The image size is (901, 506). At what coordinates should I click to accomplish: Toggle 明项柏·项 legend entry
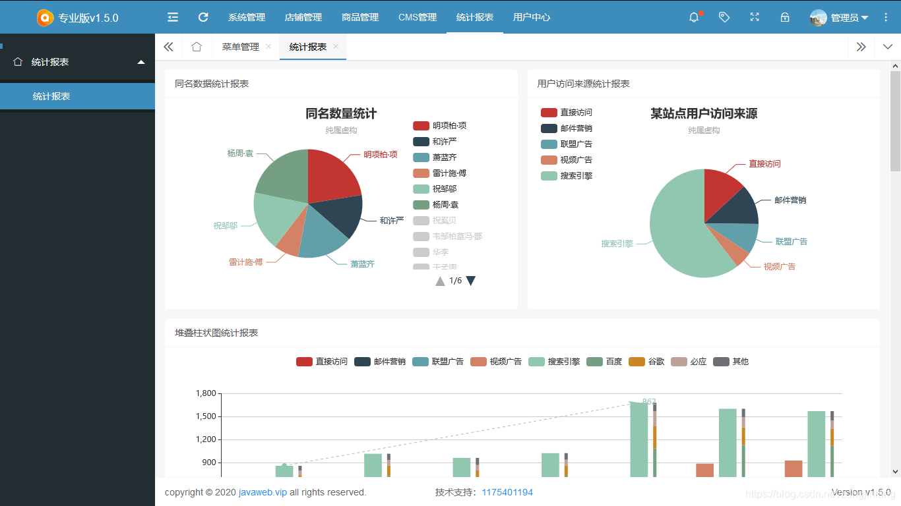tap(440, 126)
